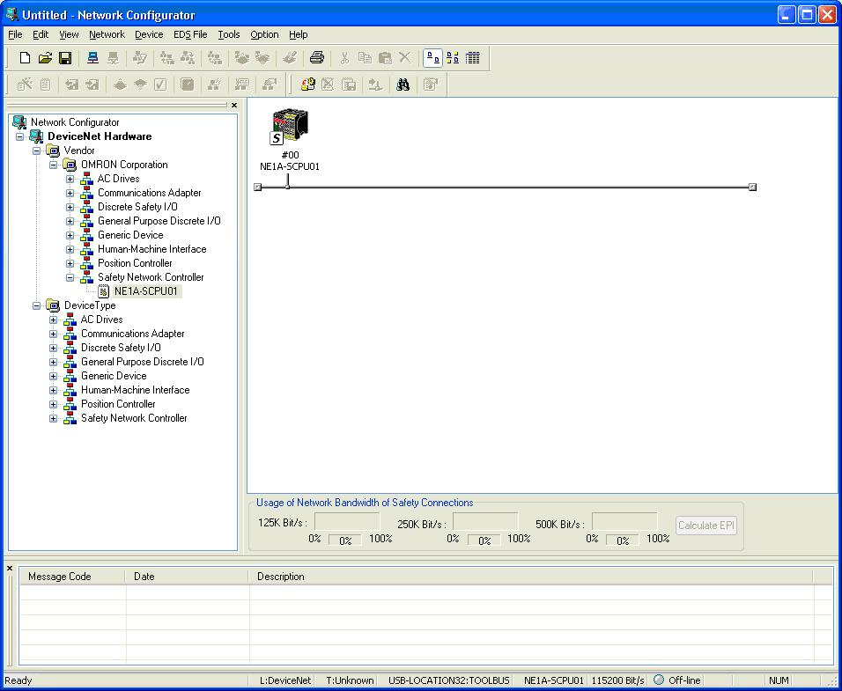Open the Tools menu

pyautogui.click(x=229, y=34)
